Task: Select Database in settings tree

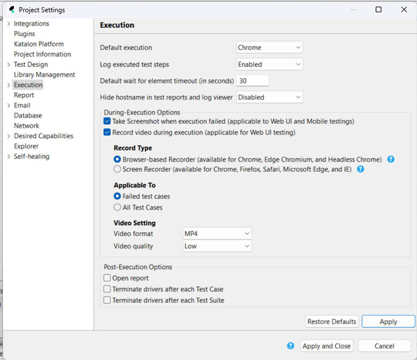Action: (x=28, y=116)
